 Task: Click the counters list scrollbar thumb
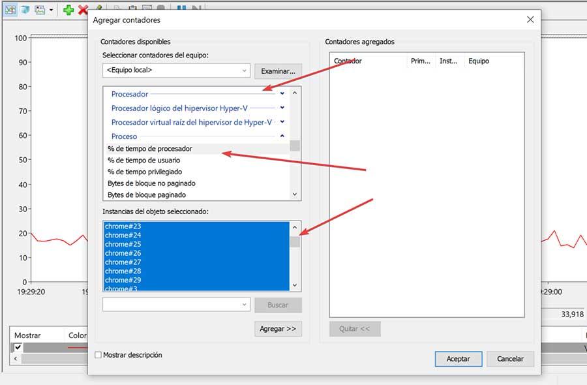295,146
